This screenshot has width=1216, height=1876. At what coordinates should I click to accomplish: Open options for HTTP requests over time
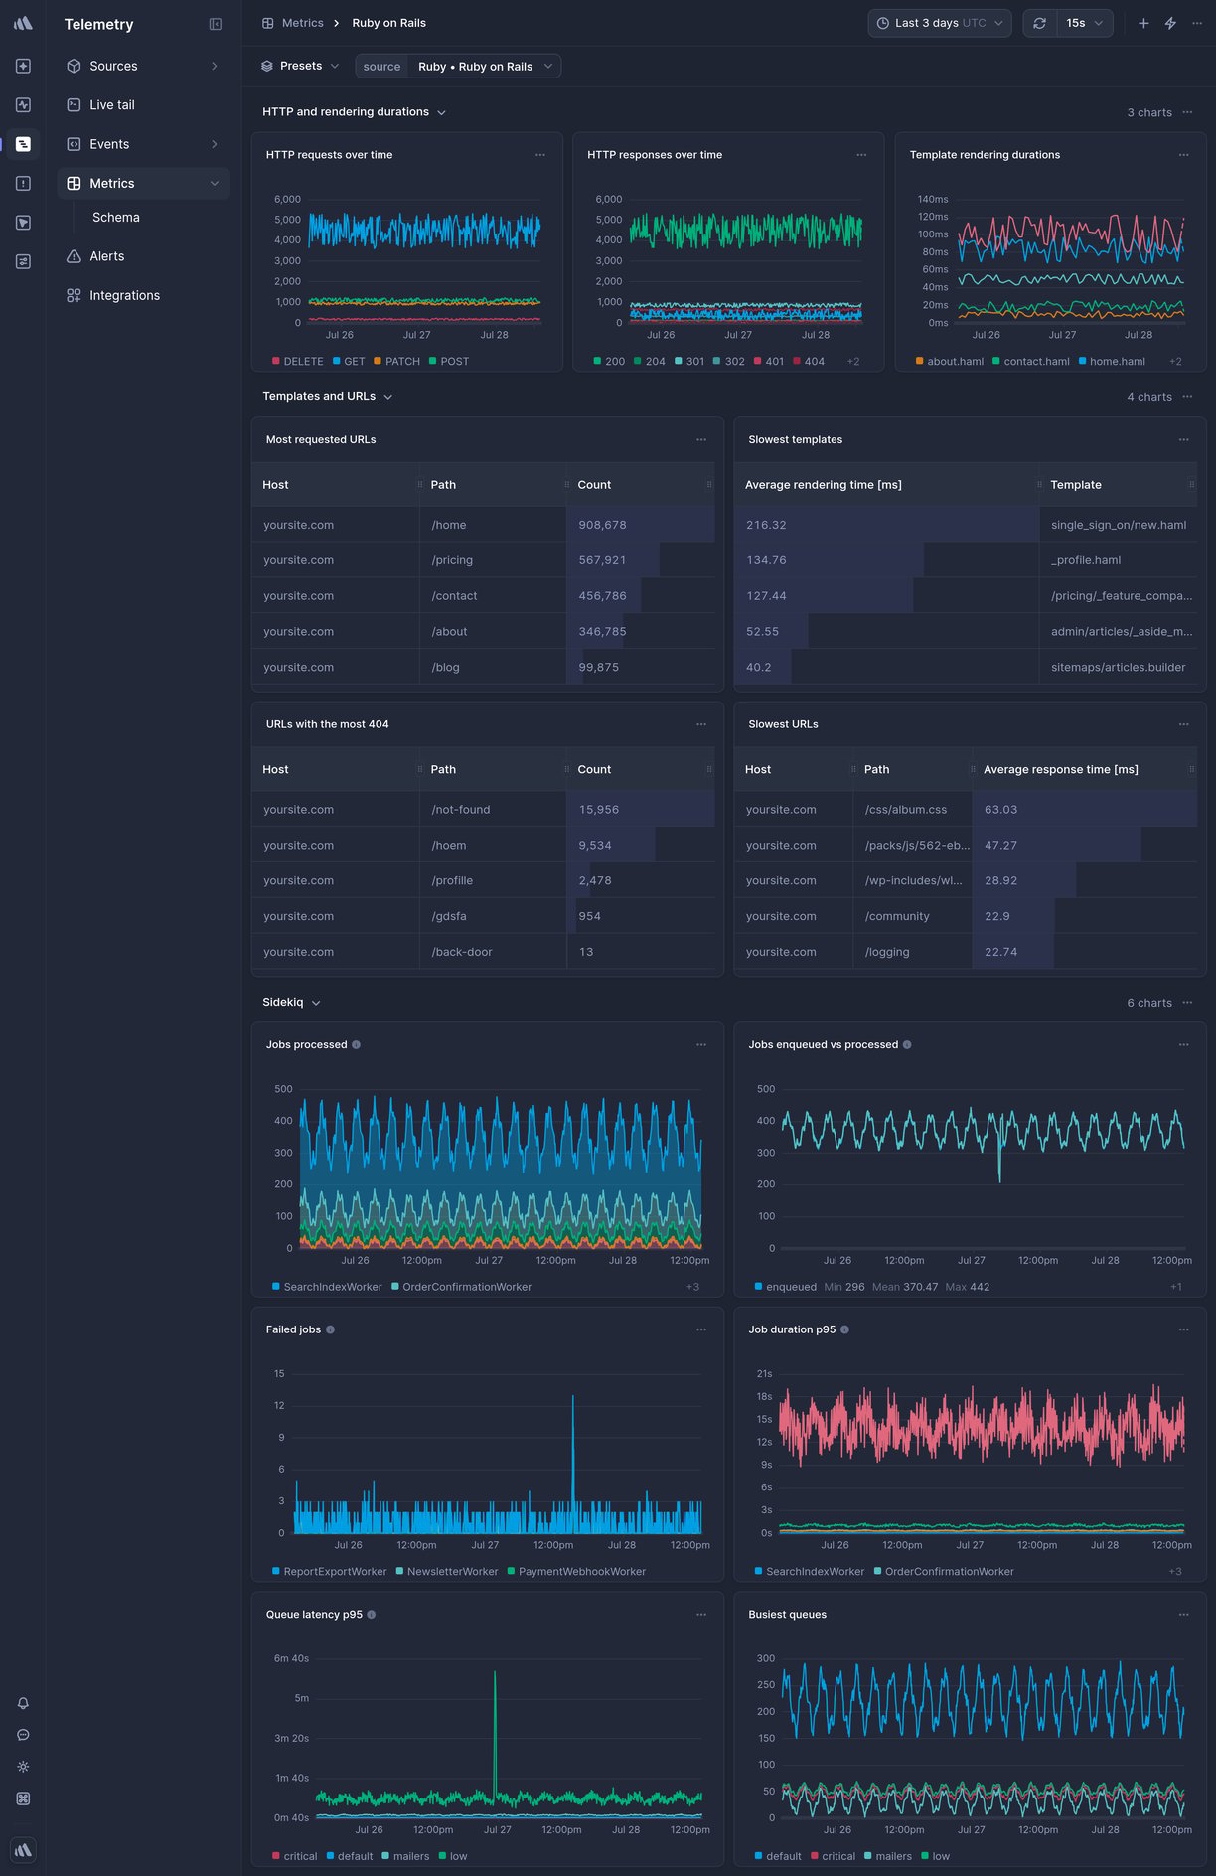(x=540, y=155)
